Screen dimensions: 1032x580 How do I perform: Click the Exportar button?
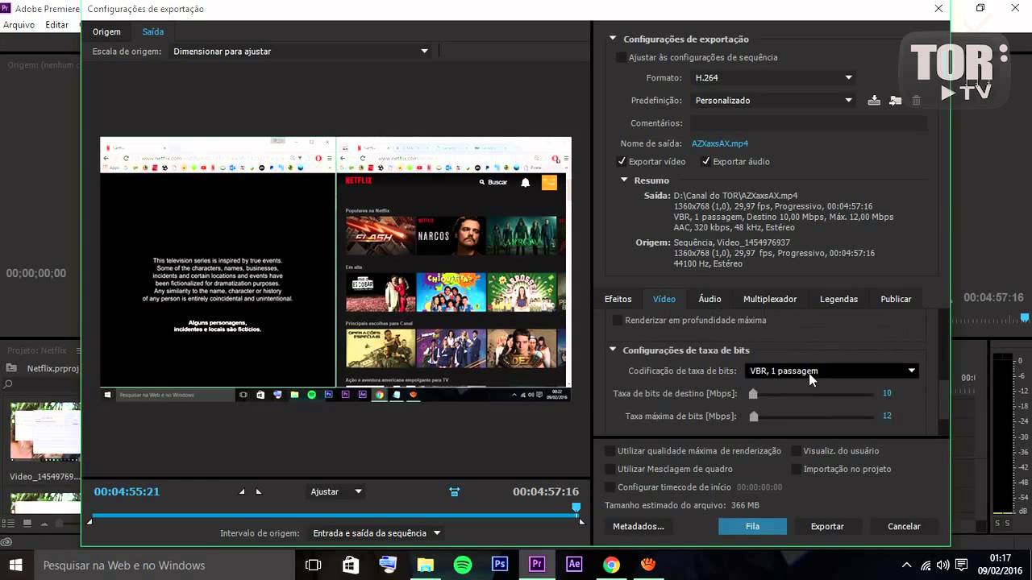pyautogui.click(x=827, y=526)
